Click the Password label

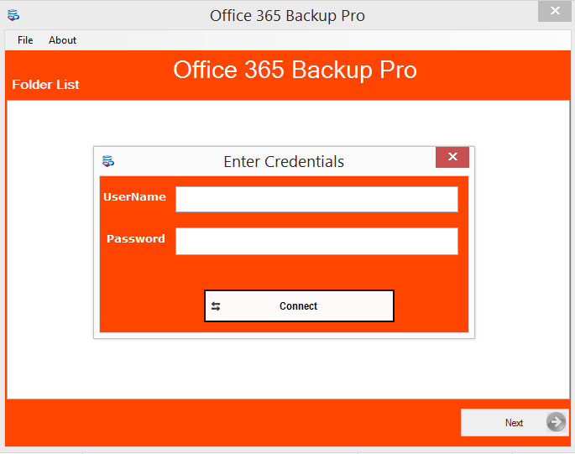tap(136, 239)
